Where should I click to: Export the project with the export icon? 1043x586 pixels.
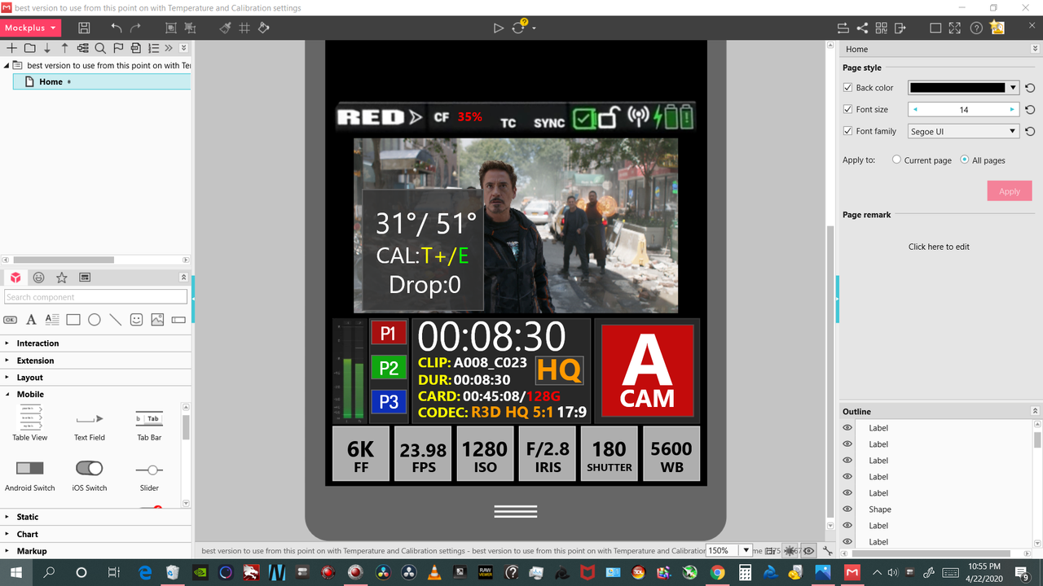pyautogui.click(x=900, y=28)
